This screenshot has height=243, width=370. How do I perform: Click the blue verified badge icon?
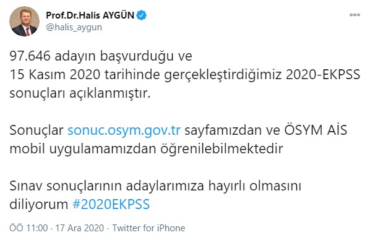point(141,15)
